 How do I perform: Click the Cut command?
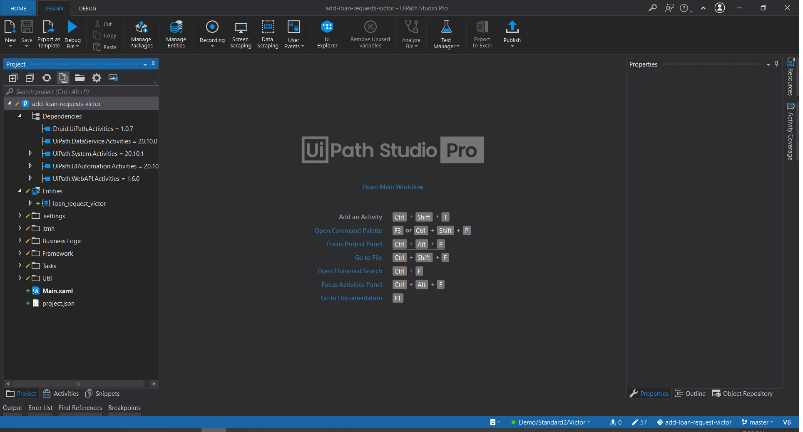click(x=103, y=24)
